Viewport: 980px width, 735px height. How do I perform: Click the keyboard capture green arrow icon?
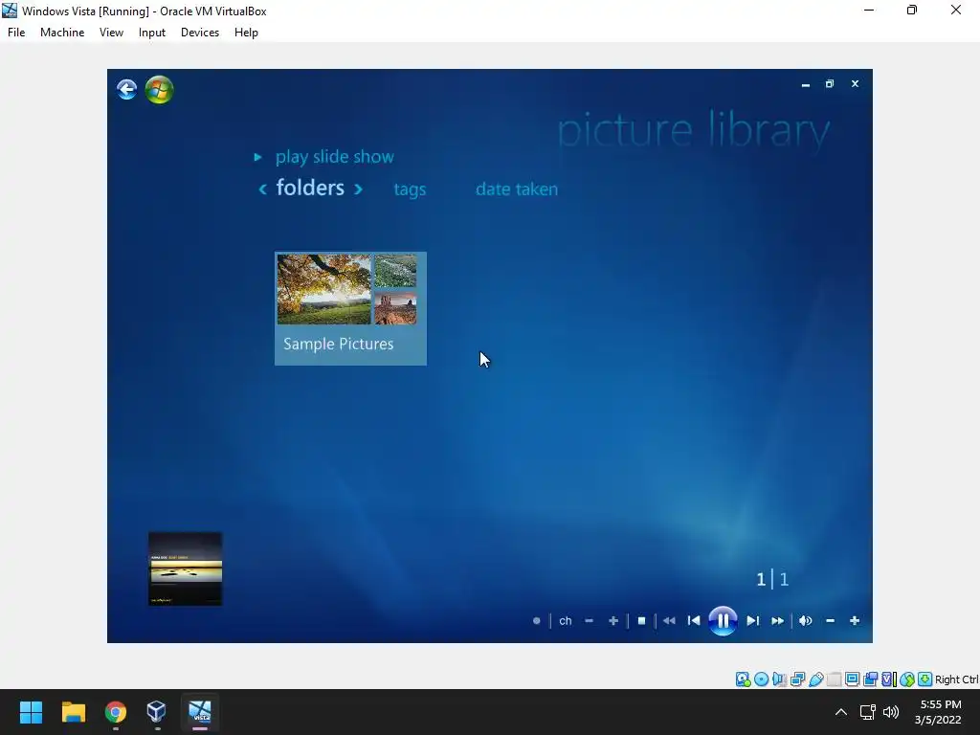pos(925,679)
